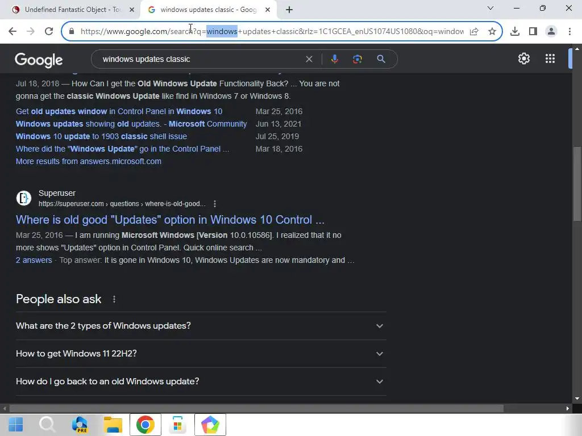Open Microsoft Store from taskbar

pos(177,425)
